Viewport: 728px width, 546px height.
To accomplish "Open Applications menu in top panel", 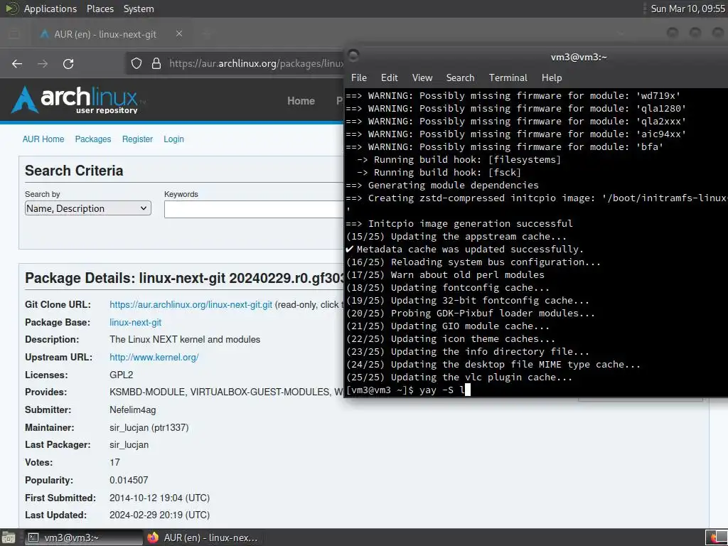I will [50, 9].
